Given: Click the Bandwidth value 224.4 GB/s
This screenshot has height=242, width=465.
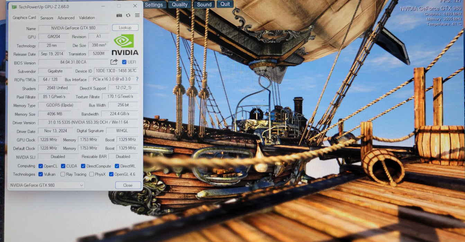Looking at the screenshot, I should (x=120, y=114).
